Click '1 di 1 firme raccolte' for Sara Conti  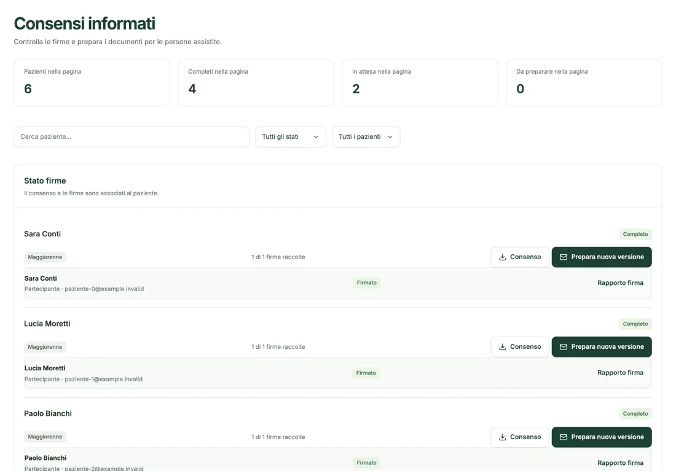click(x=278, y=257)
